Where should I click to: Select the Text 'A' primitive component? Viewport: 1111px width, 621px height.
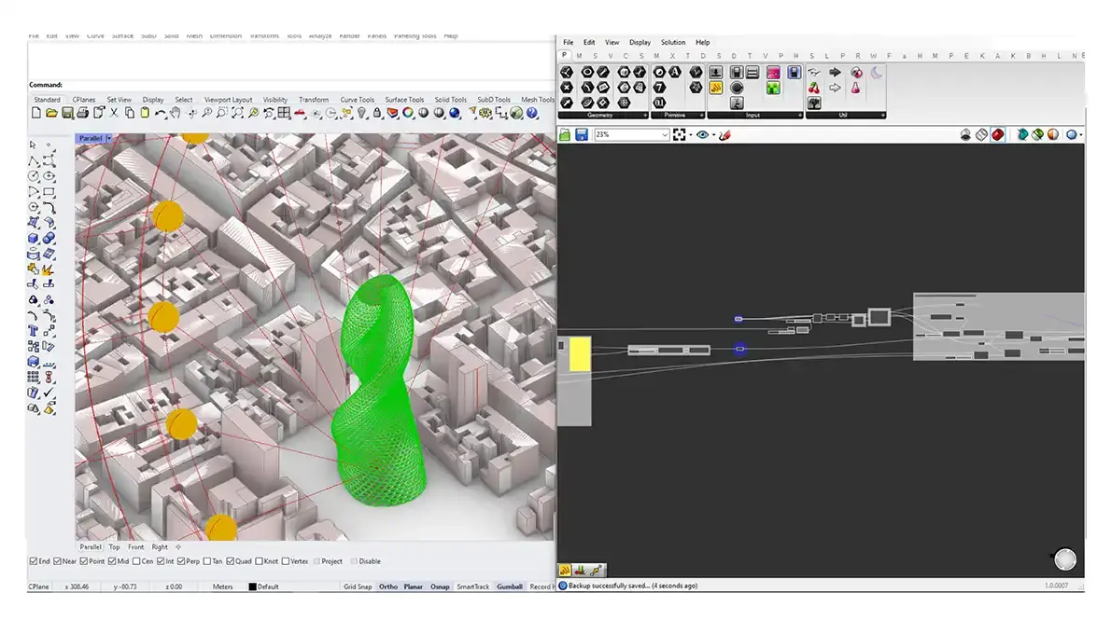coord(675,72)
